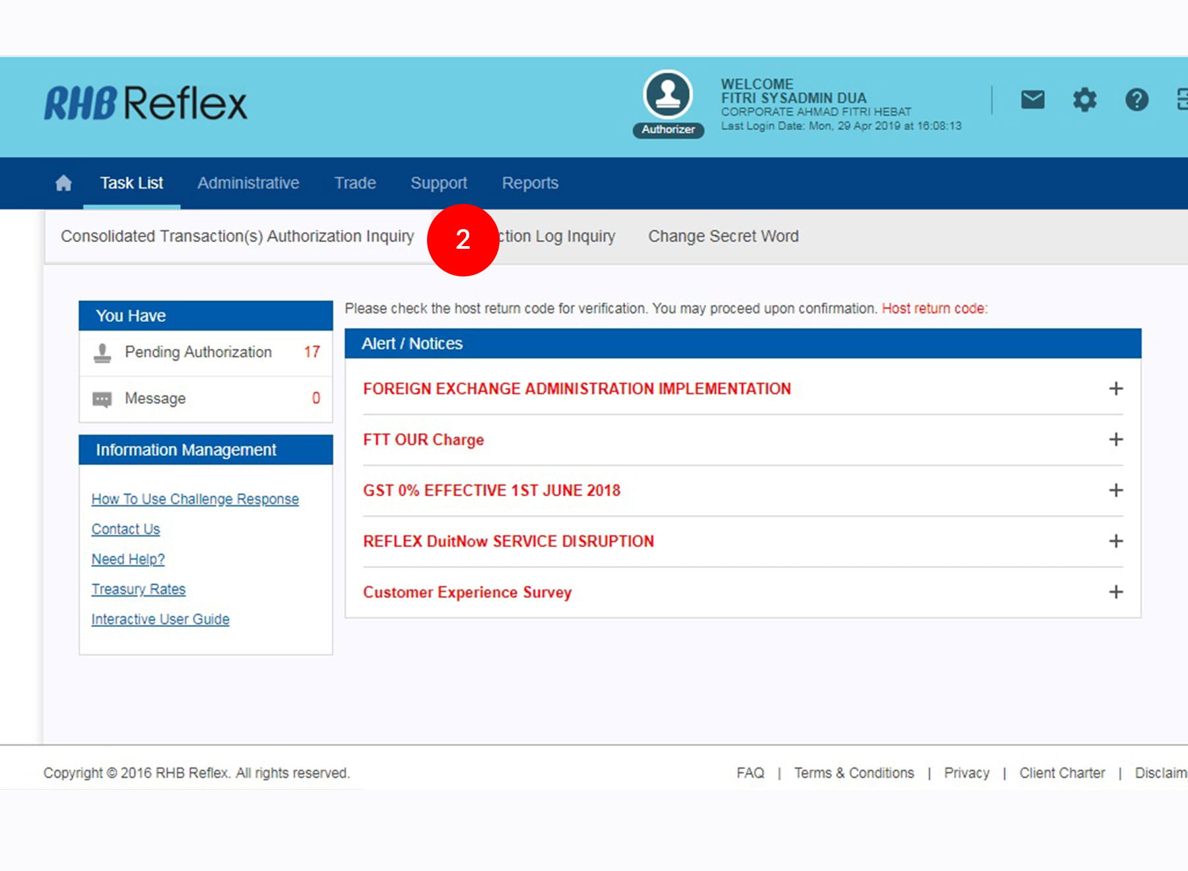Expand GST 0% Effective notice
This screenshot has height=871, width=1188.
click(x=1115, y=490)
